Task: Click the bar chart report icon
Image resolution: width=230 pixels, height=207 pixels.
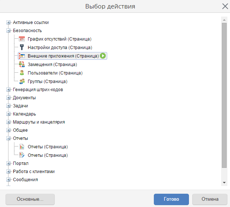Action: point(22,147)
